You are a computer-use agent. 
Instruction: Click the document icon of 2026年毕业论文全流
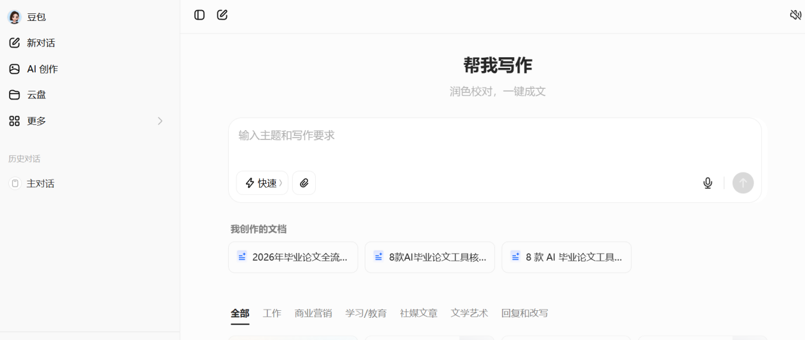click(242, 257)
